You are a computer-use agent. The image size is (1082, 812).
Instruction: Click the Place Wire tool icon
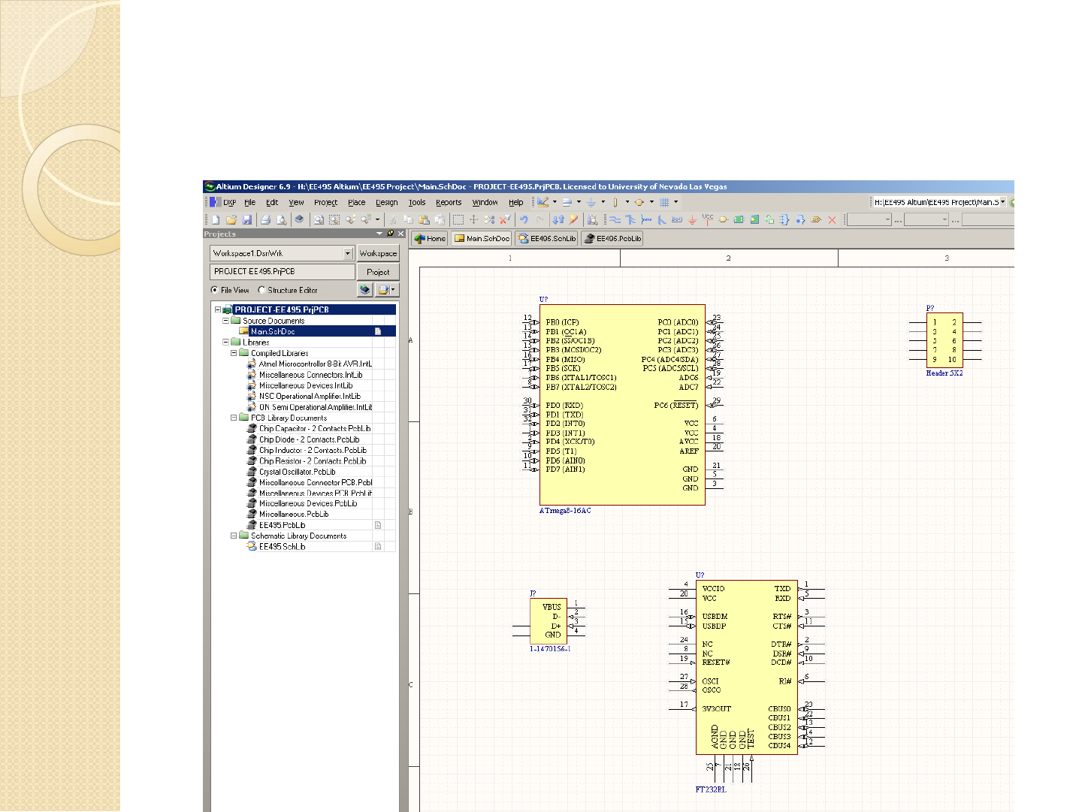tap(615, 220)
